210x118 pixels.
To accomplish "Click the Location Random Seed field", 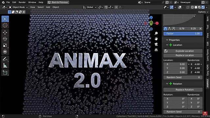I will [x=183, y=77].
